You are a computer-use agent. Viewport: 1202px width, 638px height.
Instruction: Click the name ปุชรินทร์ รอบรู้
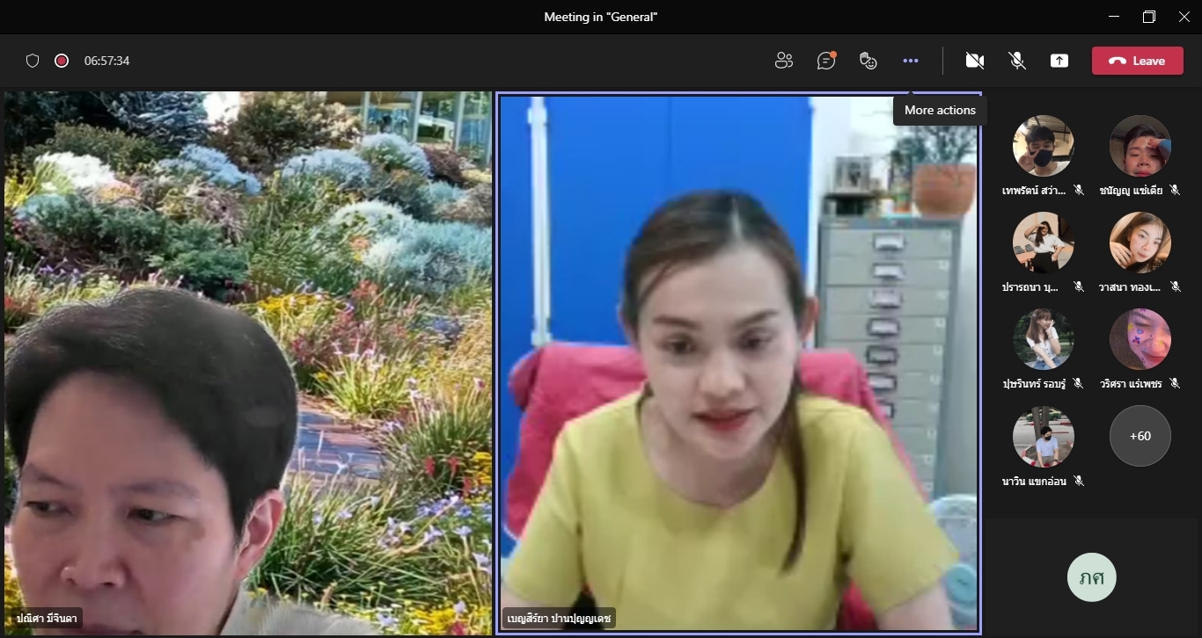(1034, 384)
